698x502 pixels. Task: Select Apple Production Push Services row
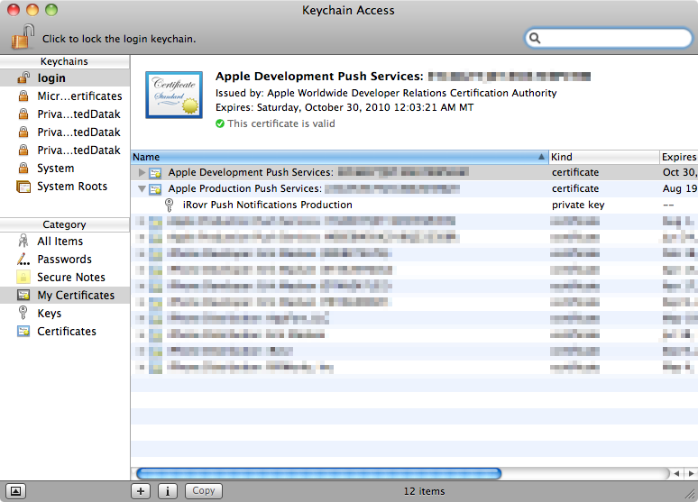pyautogui.click(x=415, y=188)
